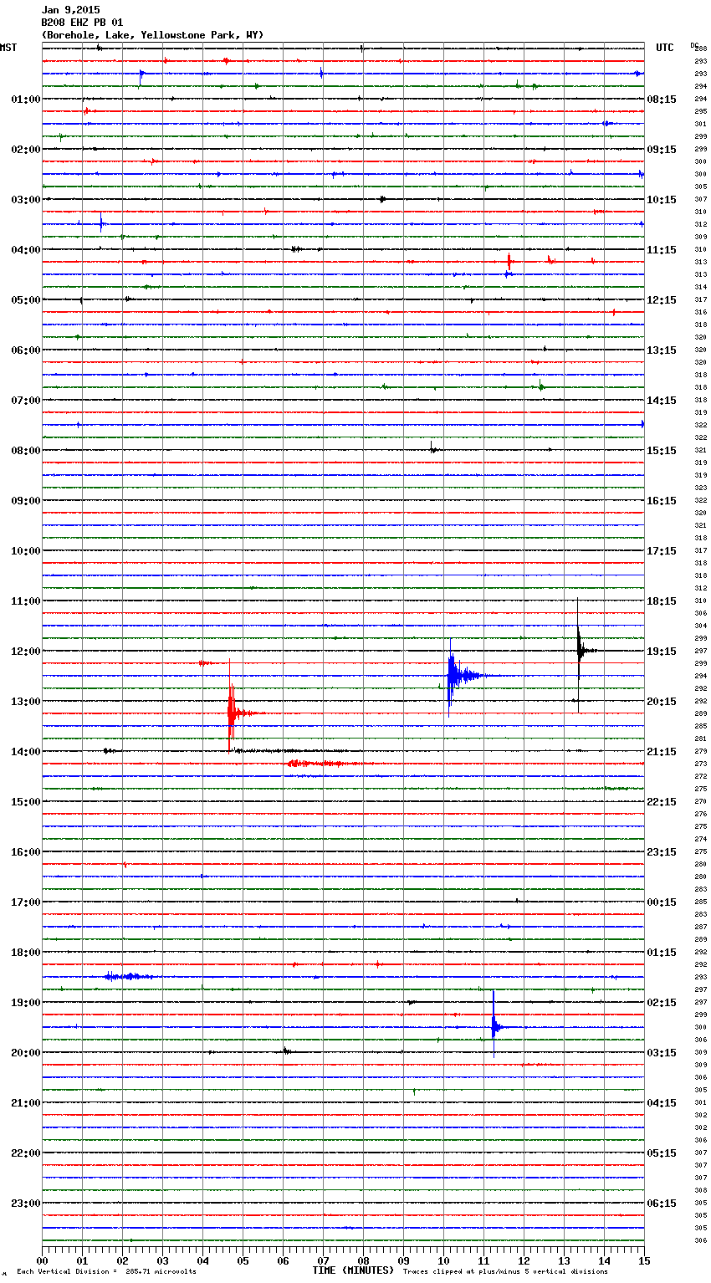711x1283 pixels.
Task: Click the 16:15 UTC time label
Action: click(662, 501)
